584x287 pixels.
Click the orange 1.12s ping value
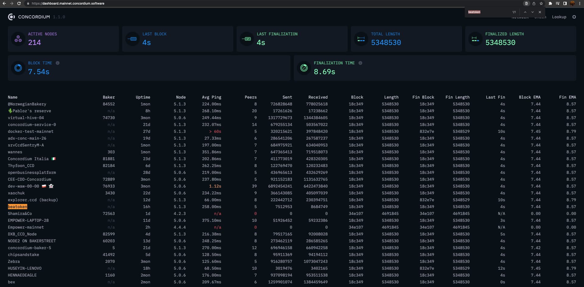tap(215, 186)
